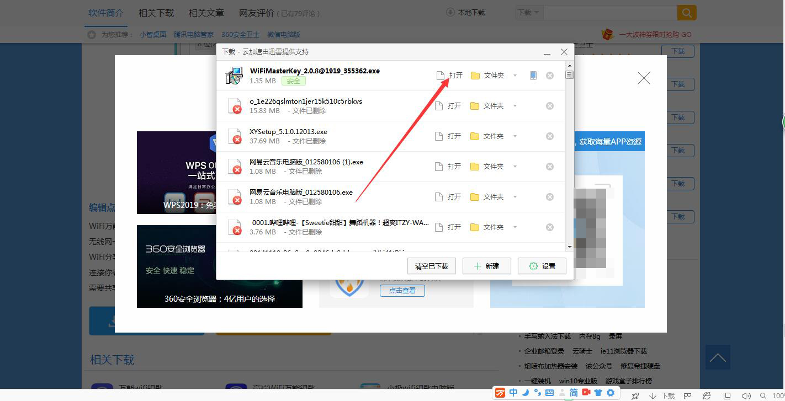Mute sound via speaker icon in status bar
This screenshot has height=401, width=785.
coord(746,395)
